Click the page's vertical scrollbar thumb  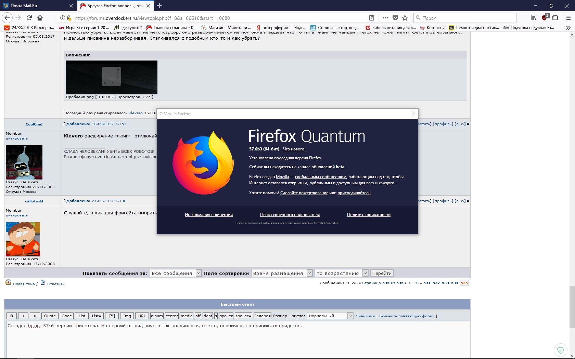pyautogui.click(x=572, y=306)
